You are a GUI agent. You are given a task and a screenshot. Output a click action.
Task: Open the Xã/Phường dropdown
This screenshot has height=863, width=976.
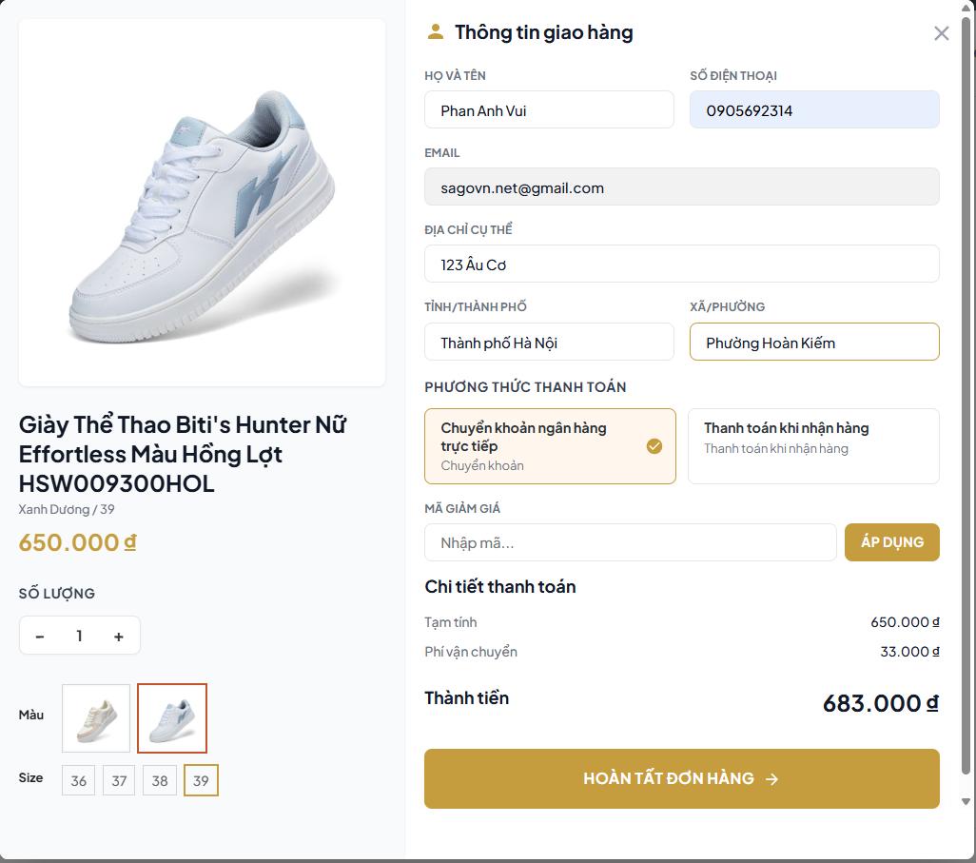(814, 343)
